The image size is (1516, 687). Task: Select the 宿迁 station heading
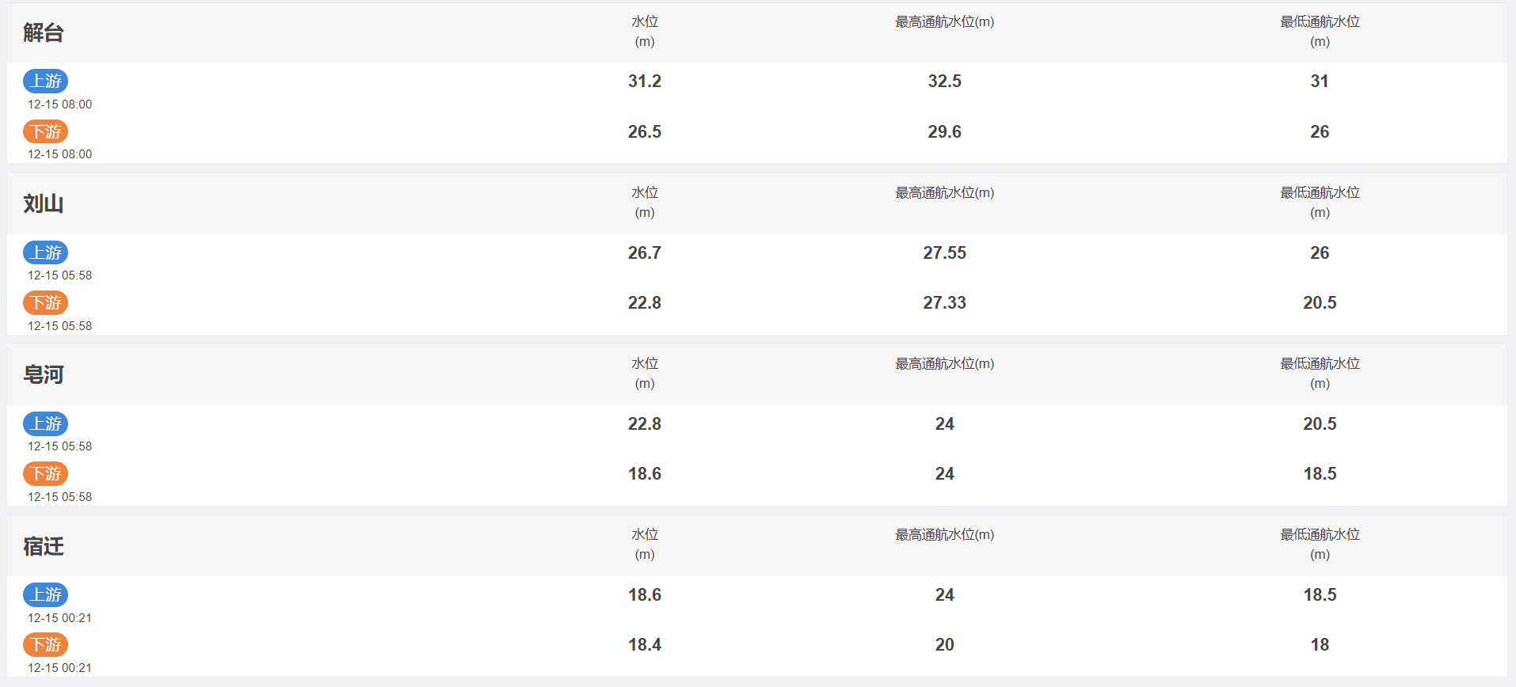click(x=44, y=546)
